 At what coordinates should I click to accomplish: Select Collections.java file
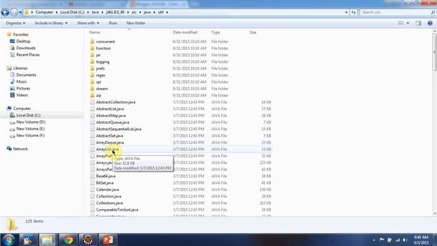[109, 203]
